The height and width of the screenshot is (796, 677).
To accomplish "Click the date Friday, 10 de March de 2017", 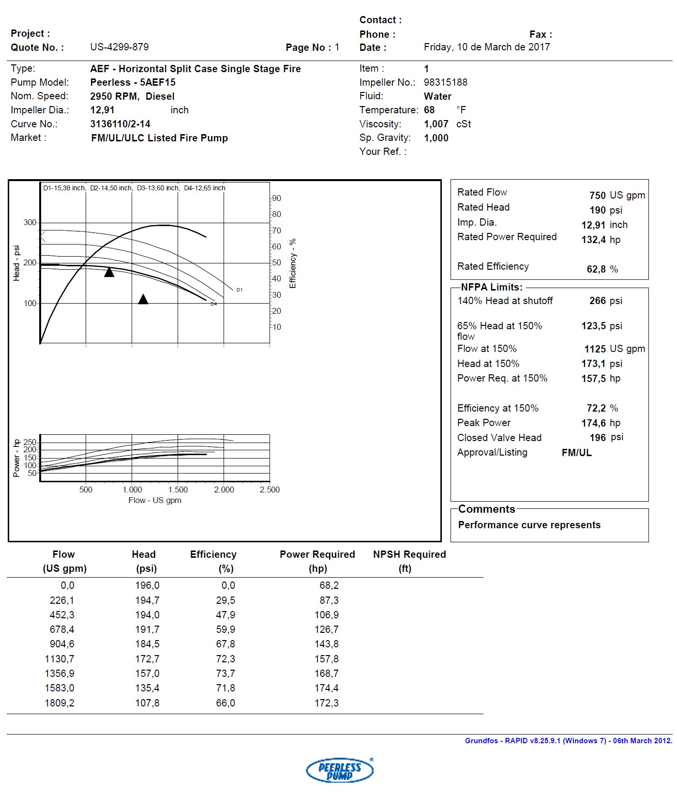I will (x=487, y=47).
